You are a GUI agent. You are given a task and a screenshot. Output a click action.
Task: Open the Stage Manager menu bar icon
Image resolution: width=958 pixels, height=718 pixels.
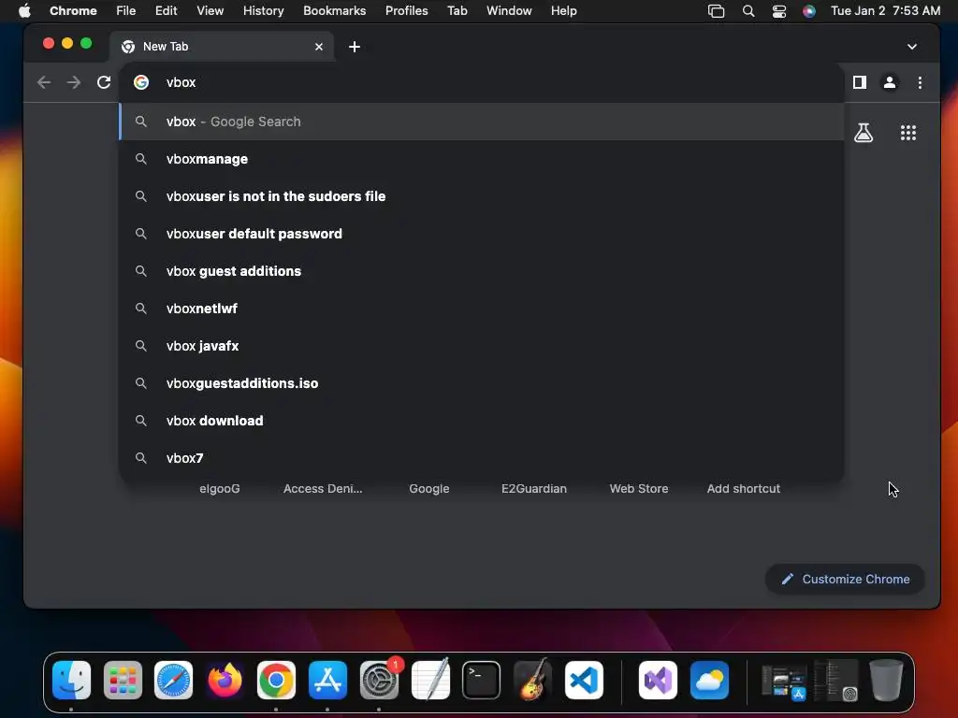(716, 11)
